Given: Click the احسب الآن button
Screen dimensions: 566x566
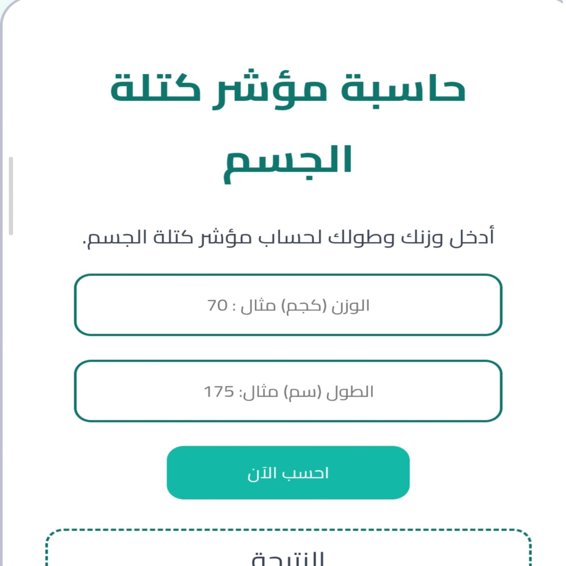Looking at the screenshot, I should tap(288, 473).
